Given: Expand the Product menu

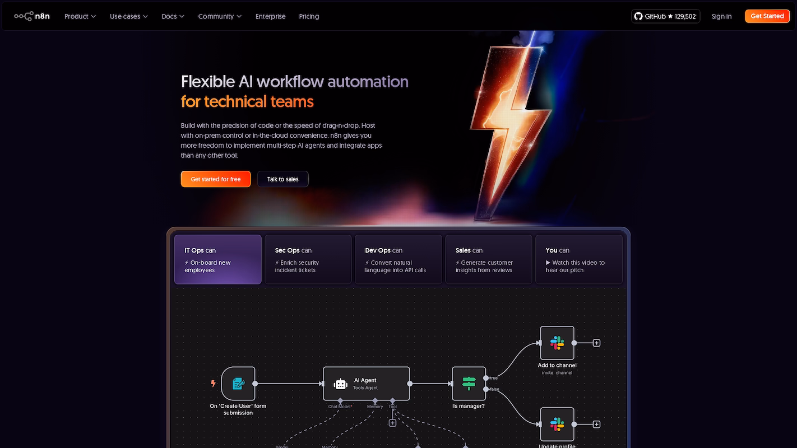Looking at the screenshot, I should pos(80,16).
